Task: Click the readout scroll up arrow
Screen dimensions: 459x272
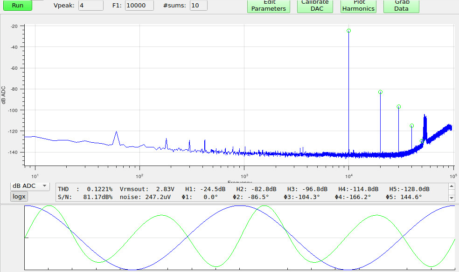Action: pos(452,186)
